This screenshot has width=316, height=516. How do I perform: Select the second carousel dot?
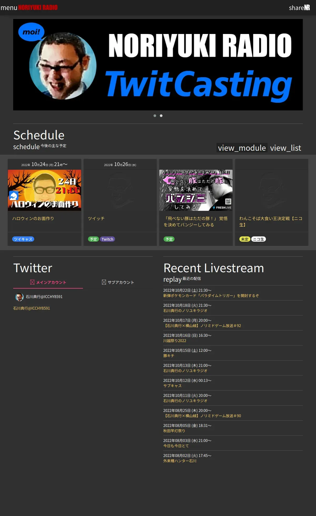click(x=161, y=116)
